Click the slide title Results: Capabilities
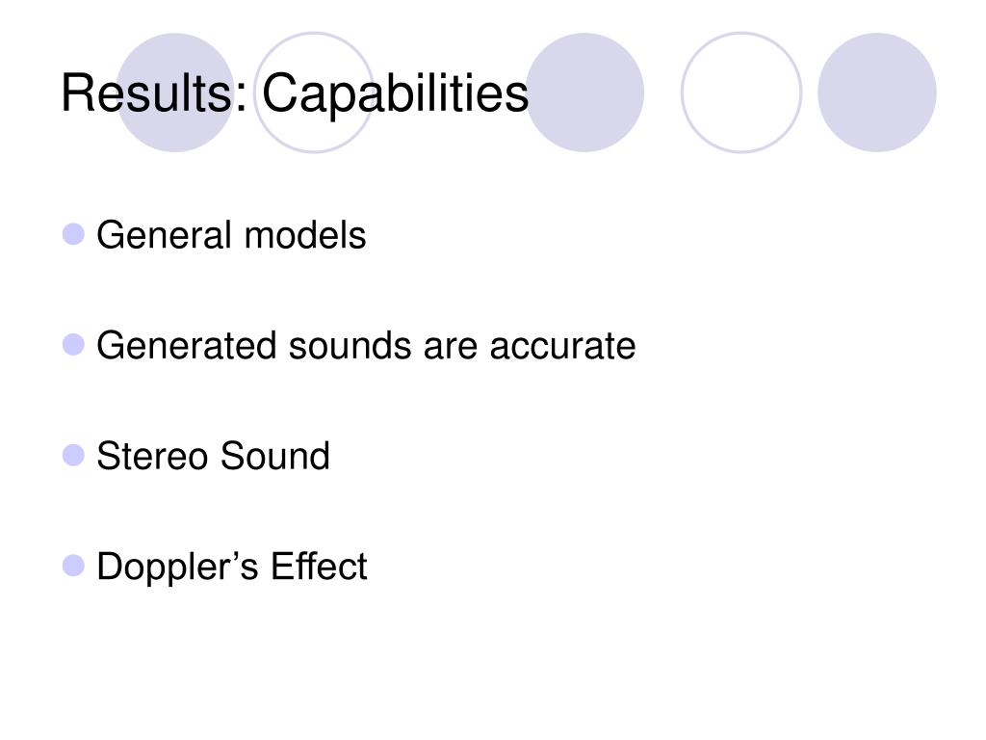The width and height of the screenshot is (986, 740). click(x=295, y=93)
